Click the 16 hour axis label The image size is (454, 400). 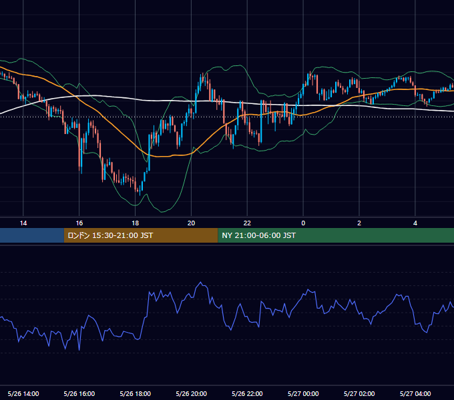tap(79, 223)
